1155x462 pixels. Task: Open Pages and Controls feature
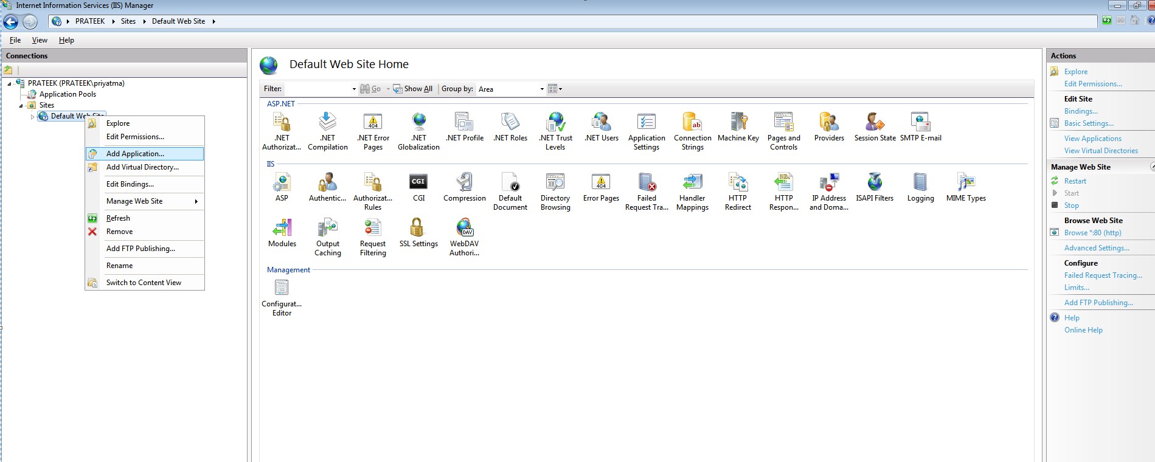coord(783,131)
